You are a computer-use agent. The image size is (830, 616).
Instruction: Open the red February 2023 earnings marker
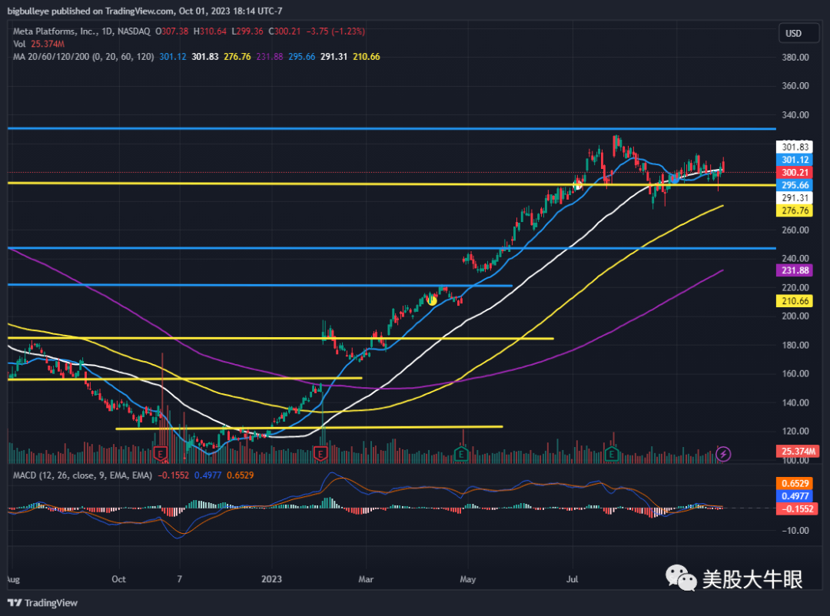(320, 453)
